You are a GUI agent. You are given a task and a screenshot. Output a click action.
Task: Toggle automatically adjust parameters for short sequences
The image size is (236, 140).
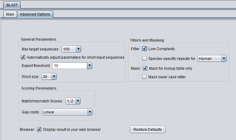[x=23, y=57]
